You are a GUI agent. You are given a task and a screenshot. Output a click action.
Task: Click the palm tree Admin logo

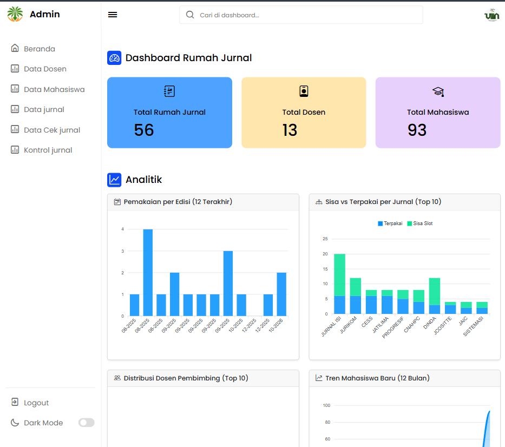(15, 14)
